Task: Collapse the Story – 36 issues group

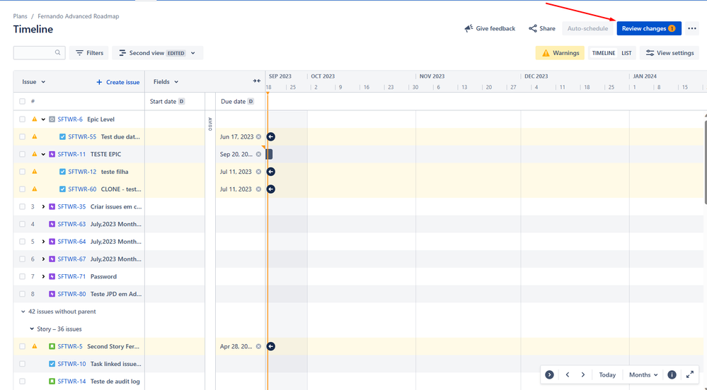Action: click(32, 329)
